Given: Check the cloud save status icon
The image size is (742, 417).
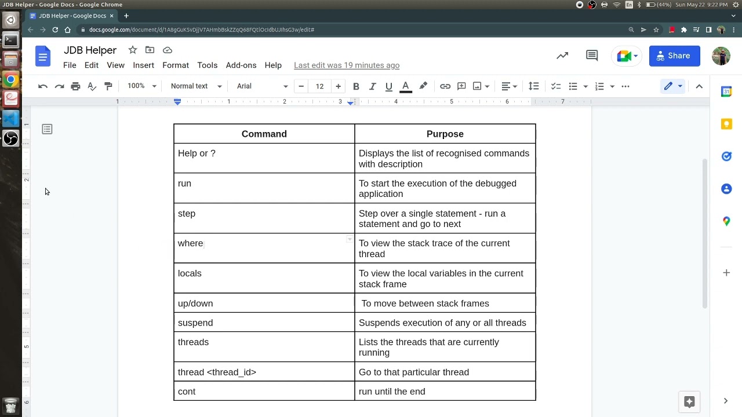Looking at the screenshot, I should (x=168, y=50).
